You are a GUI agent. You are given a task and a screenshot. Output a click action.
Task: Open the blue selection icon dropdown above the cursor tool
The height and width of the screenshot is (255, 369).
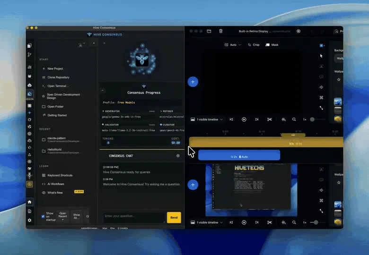pos(322,45)
